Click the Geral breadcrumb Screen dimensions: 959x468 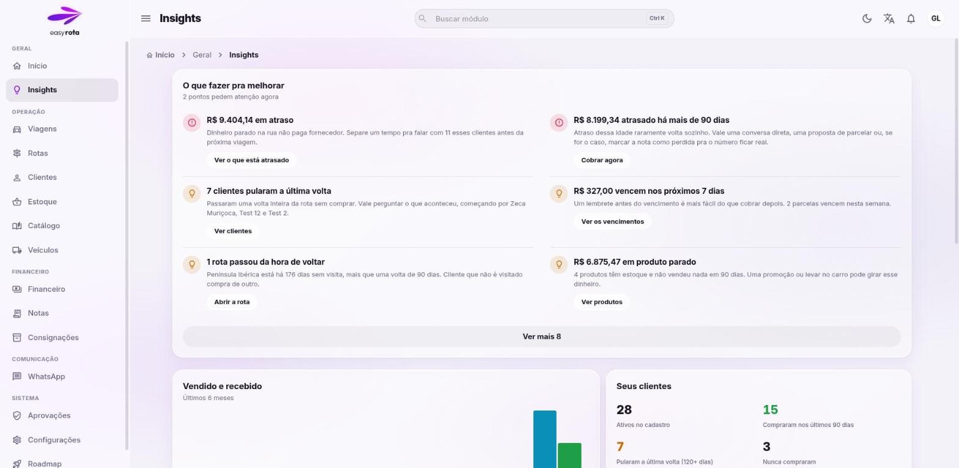point(202,55)
